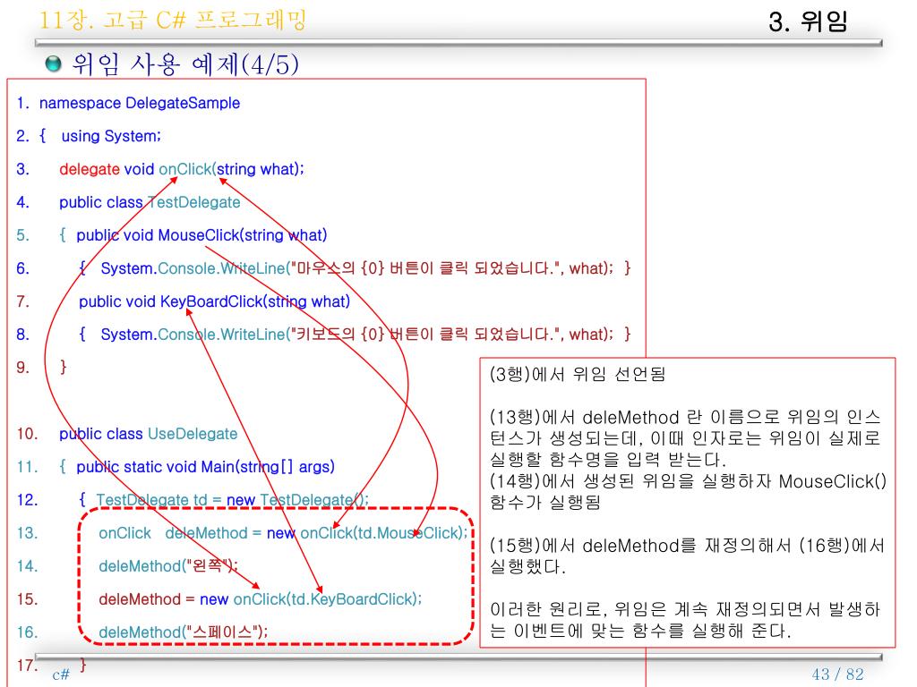The width and height of the screenshot is (917, 687).
Task: Click 'deleMethod("왼쪽");' on line 14
Action: 167,566
